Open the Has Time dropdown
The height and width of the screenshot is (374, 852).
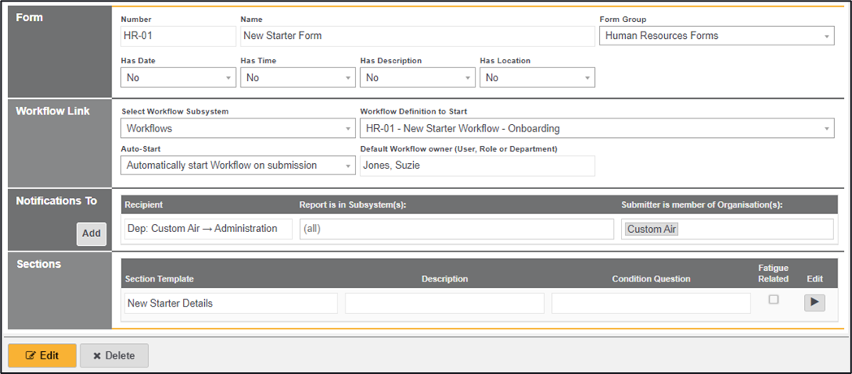click(298, 78)
